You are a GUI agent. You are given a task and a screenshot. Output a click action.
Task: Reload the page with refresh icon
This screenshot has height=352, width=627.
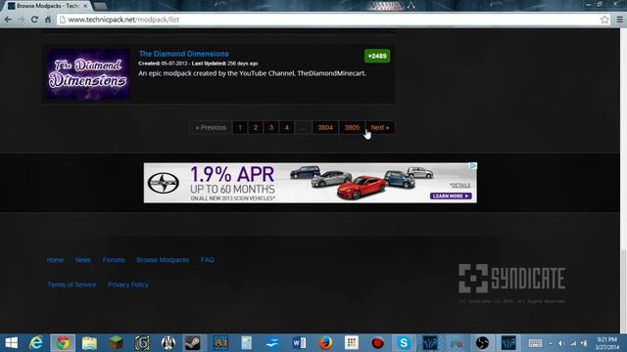(34, 20)
